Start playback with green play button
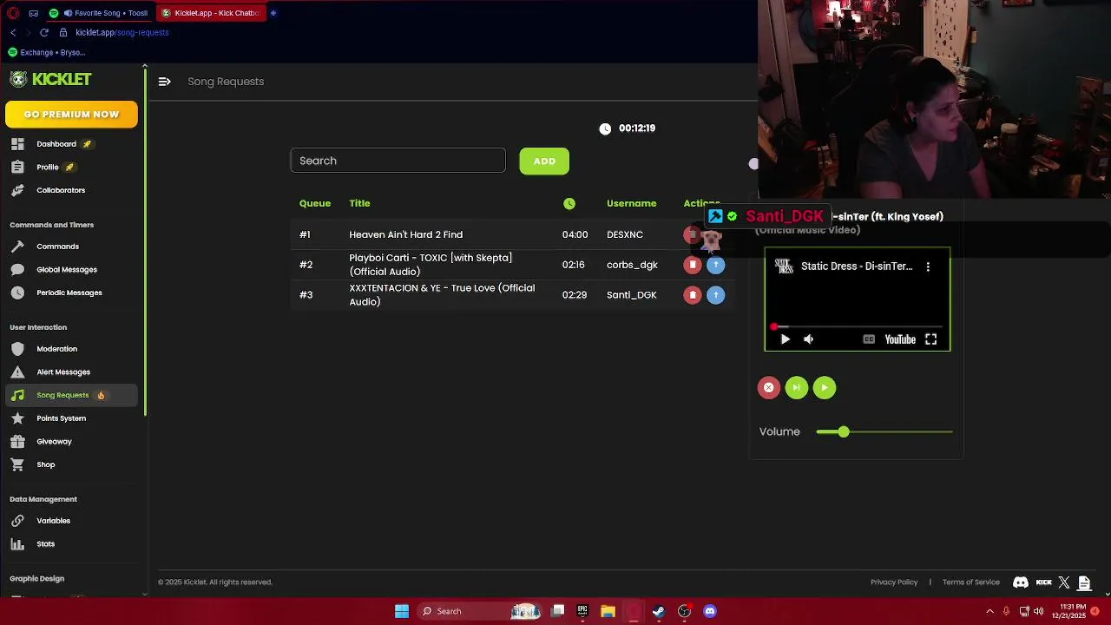This screenshot has height=625, width=1111. (825, 388)
